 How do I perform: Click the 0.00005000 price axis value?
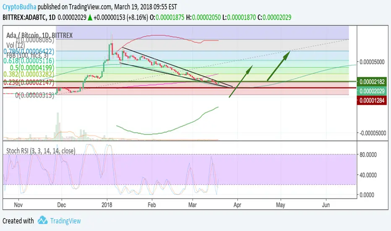pos(372,62)
